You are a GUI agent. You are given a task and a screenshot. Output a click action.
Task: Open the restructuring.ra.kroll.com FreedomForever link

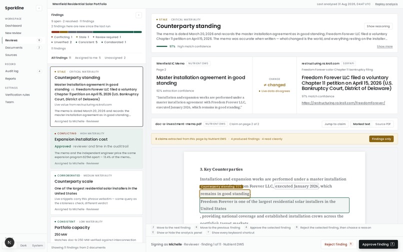click(x=343, y=103)
